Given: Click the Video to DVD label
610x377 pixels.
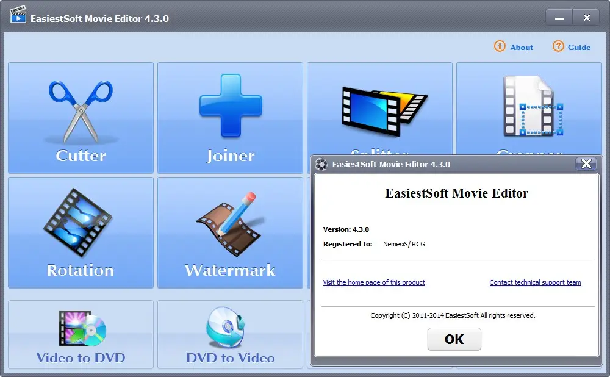Looking at the screenshot, I should (81, 357).
